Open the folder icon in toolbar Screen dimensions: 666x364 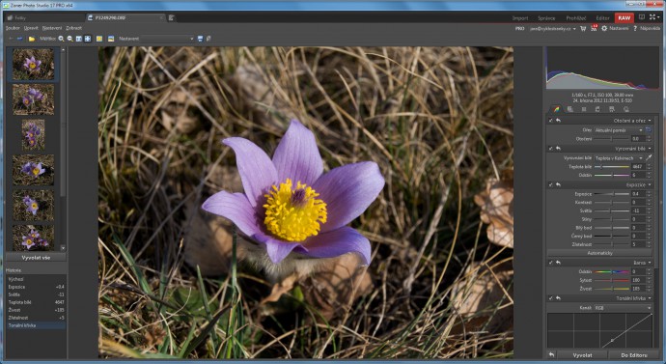(x=32, y=39)
